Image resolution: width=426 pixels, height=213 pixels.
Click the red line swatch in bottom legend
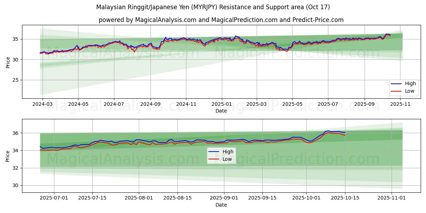point(214,159)
